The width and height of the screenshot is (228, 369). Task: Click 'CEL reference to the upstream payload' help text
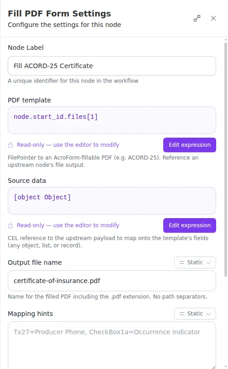(108, 242)
